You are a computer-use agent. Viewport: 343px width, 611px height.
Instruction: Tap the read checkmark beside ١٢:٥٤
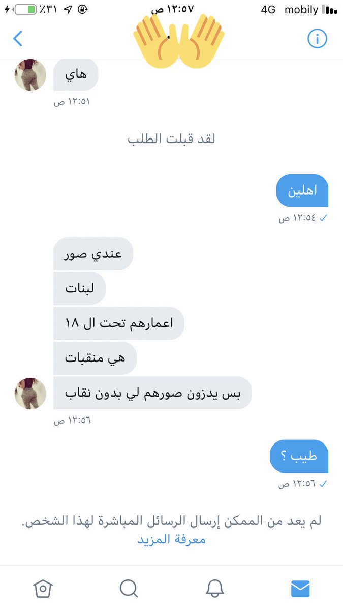(x=323, y=218)
